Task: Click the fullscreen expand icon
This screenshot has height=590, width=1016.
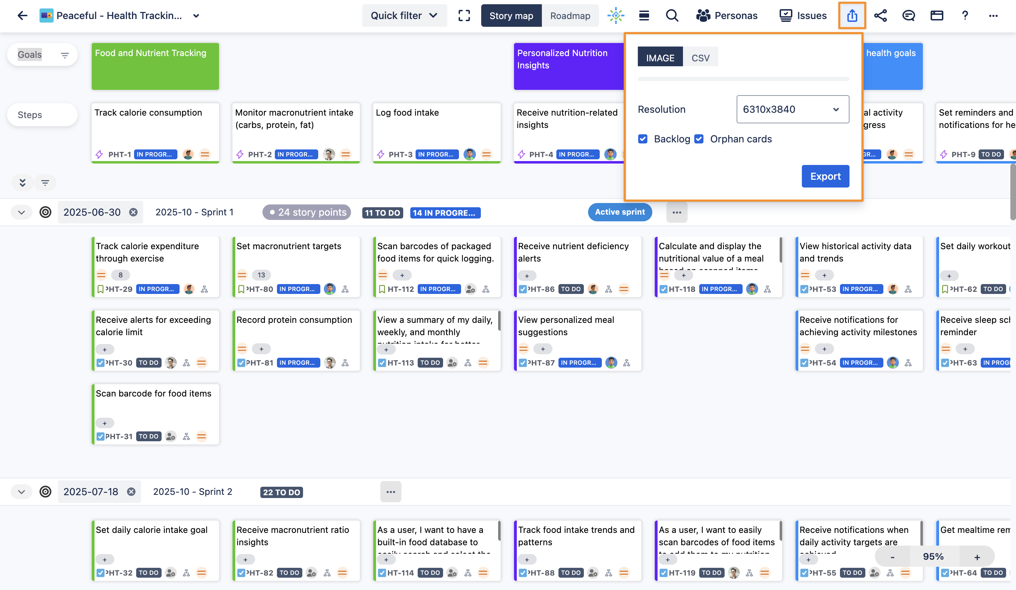Action: 464,16
